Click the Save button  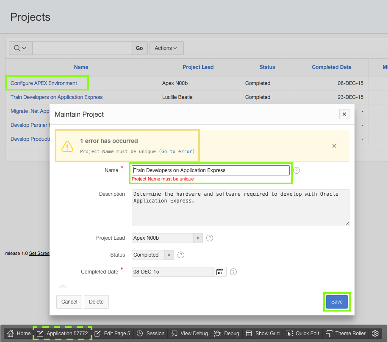[x=337, y=302]
